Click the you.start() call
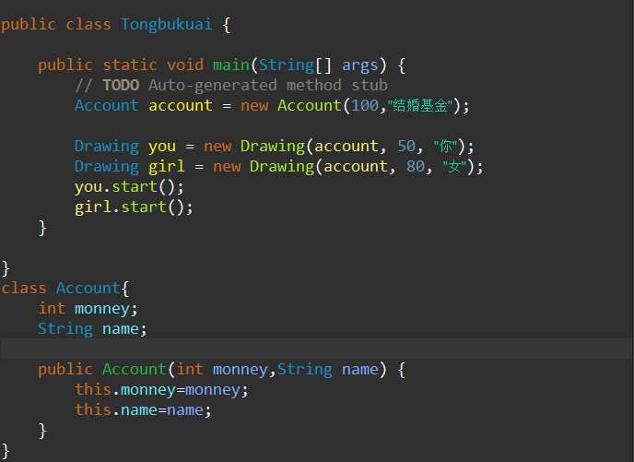Image resolution: width=634 pixels, height=462 pixels. 129,187
